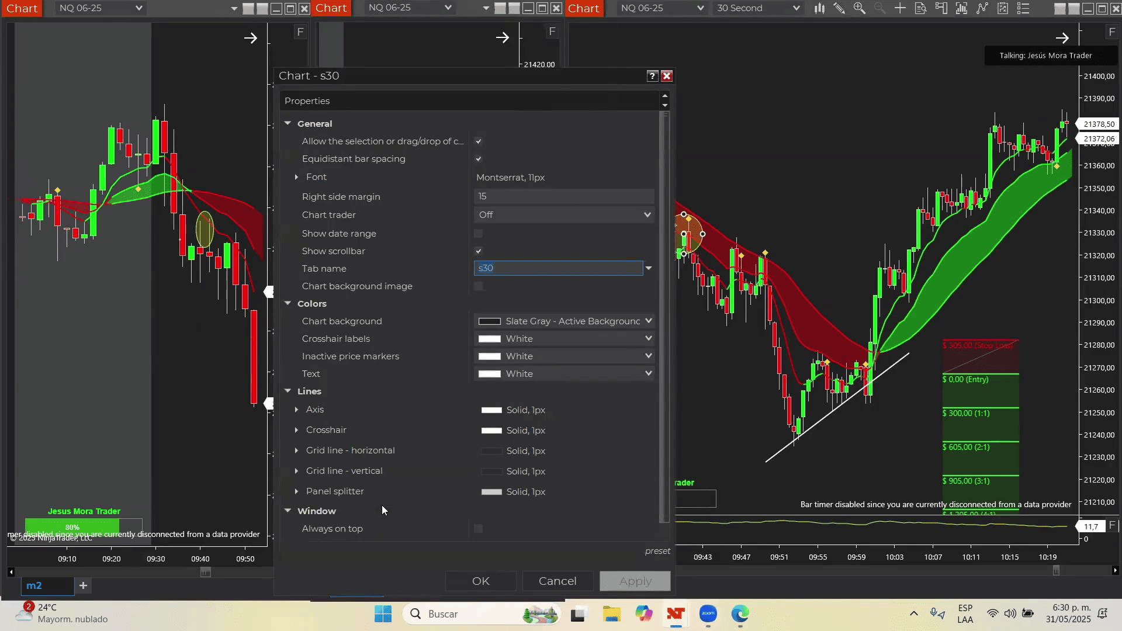Expand Panel splitter line settings
The width and height of the screenshot is (1122, 631).
click(296, 491)
